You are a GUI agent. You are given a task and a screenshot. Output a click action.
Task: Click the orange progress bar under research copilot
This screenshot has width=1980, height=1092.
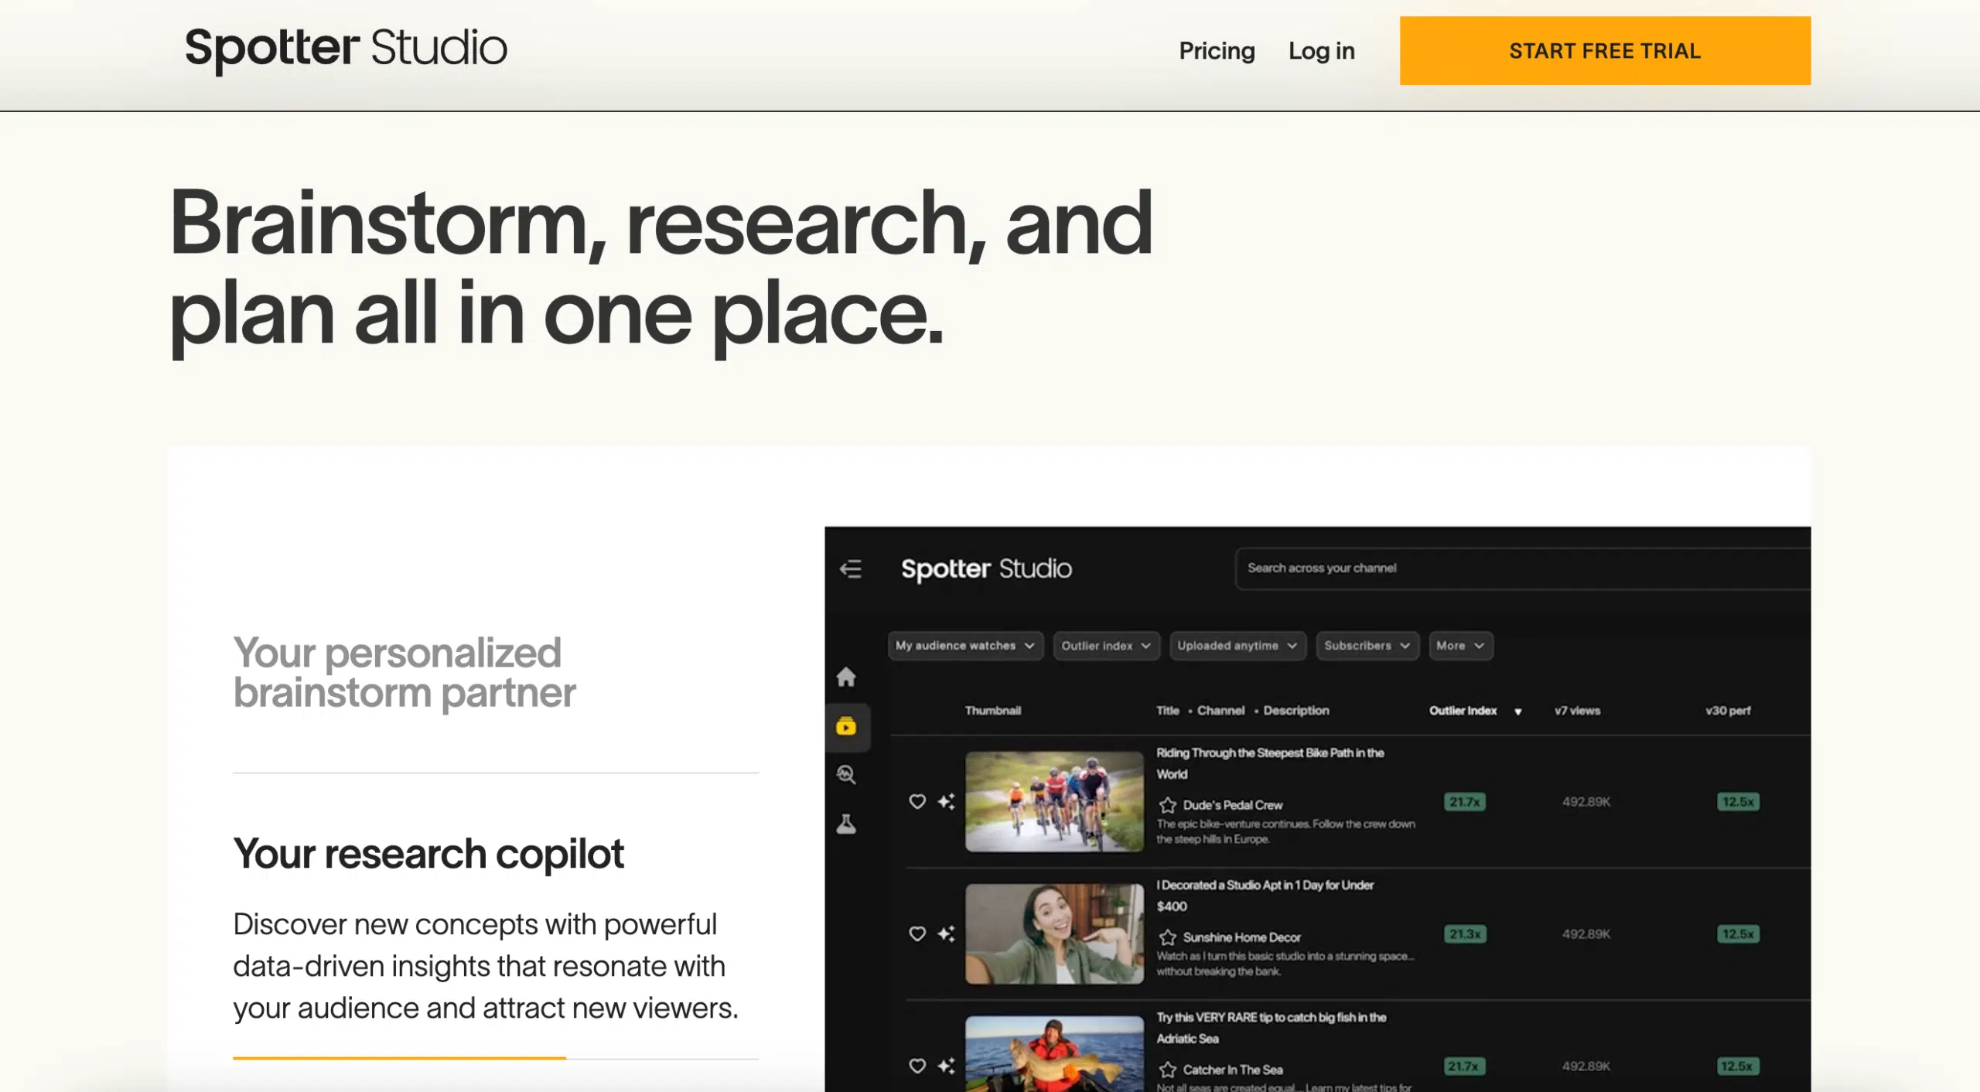coord(399,1058)
